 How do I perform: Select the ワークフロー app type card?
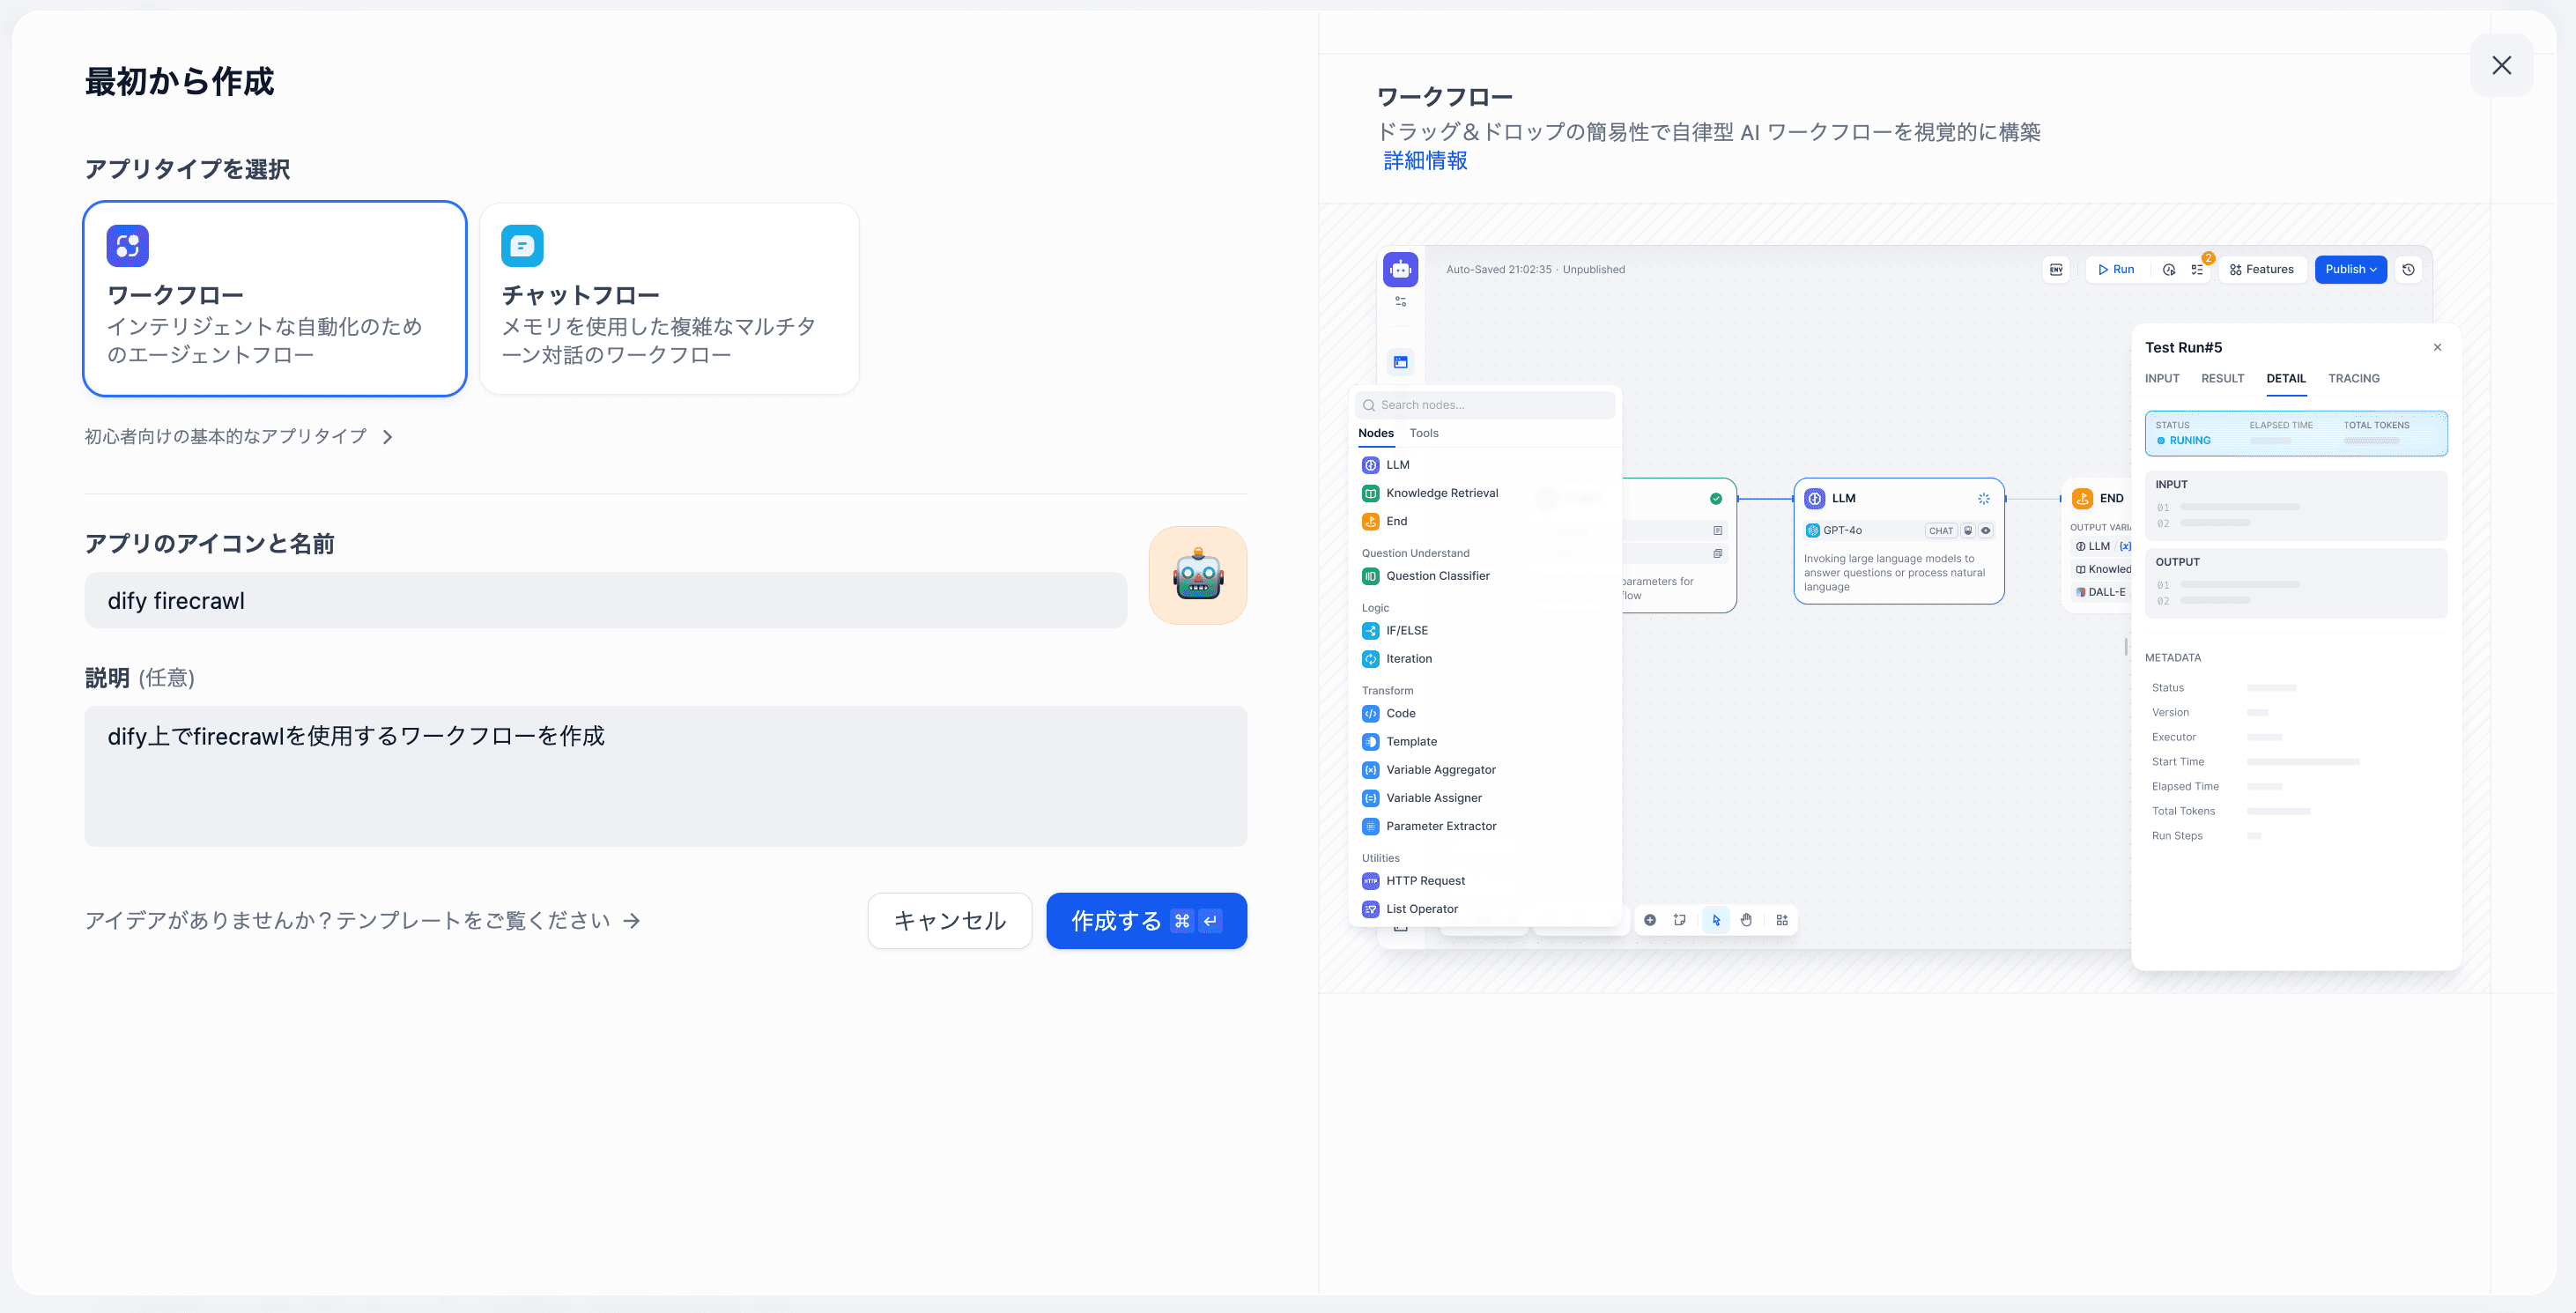(x=274, y=299)
